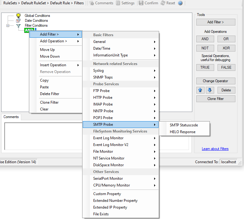Expand the HTTP Probe submenu
The image size is (244, 219).
tap(121, 98)
